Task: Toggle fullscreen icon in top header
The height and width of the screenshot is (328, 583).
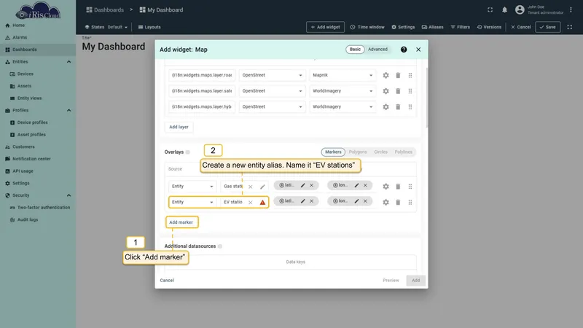Action: 490,10
